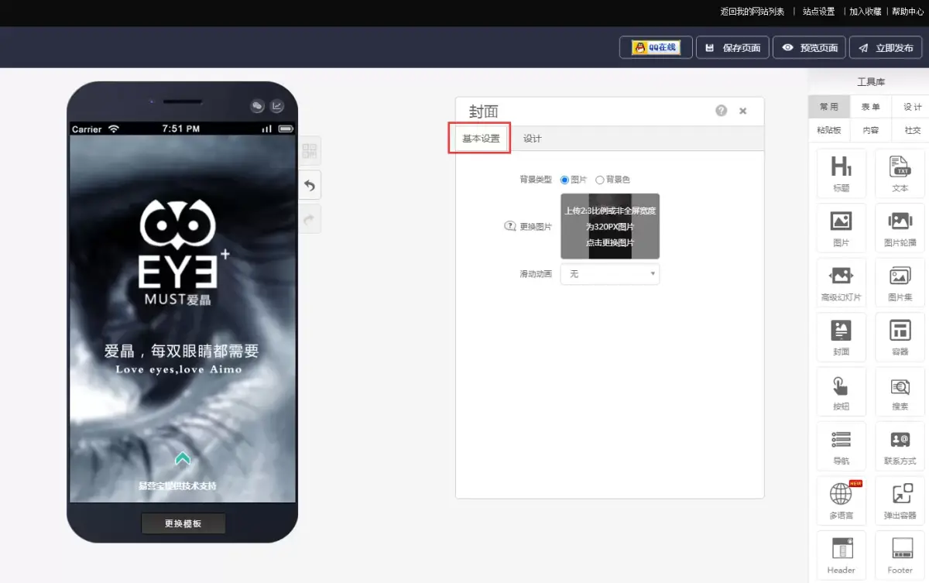Click the 更换模板 button under phone

183,523
